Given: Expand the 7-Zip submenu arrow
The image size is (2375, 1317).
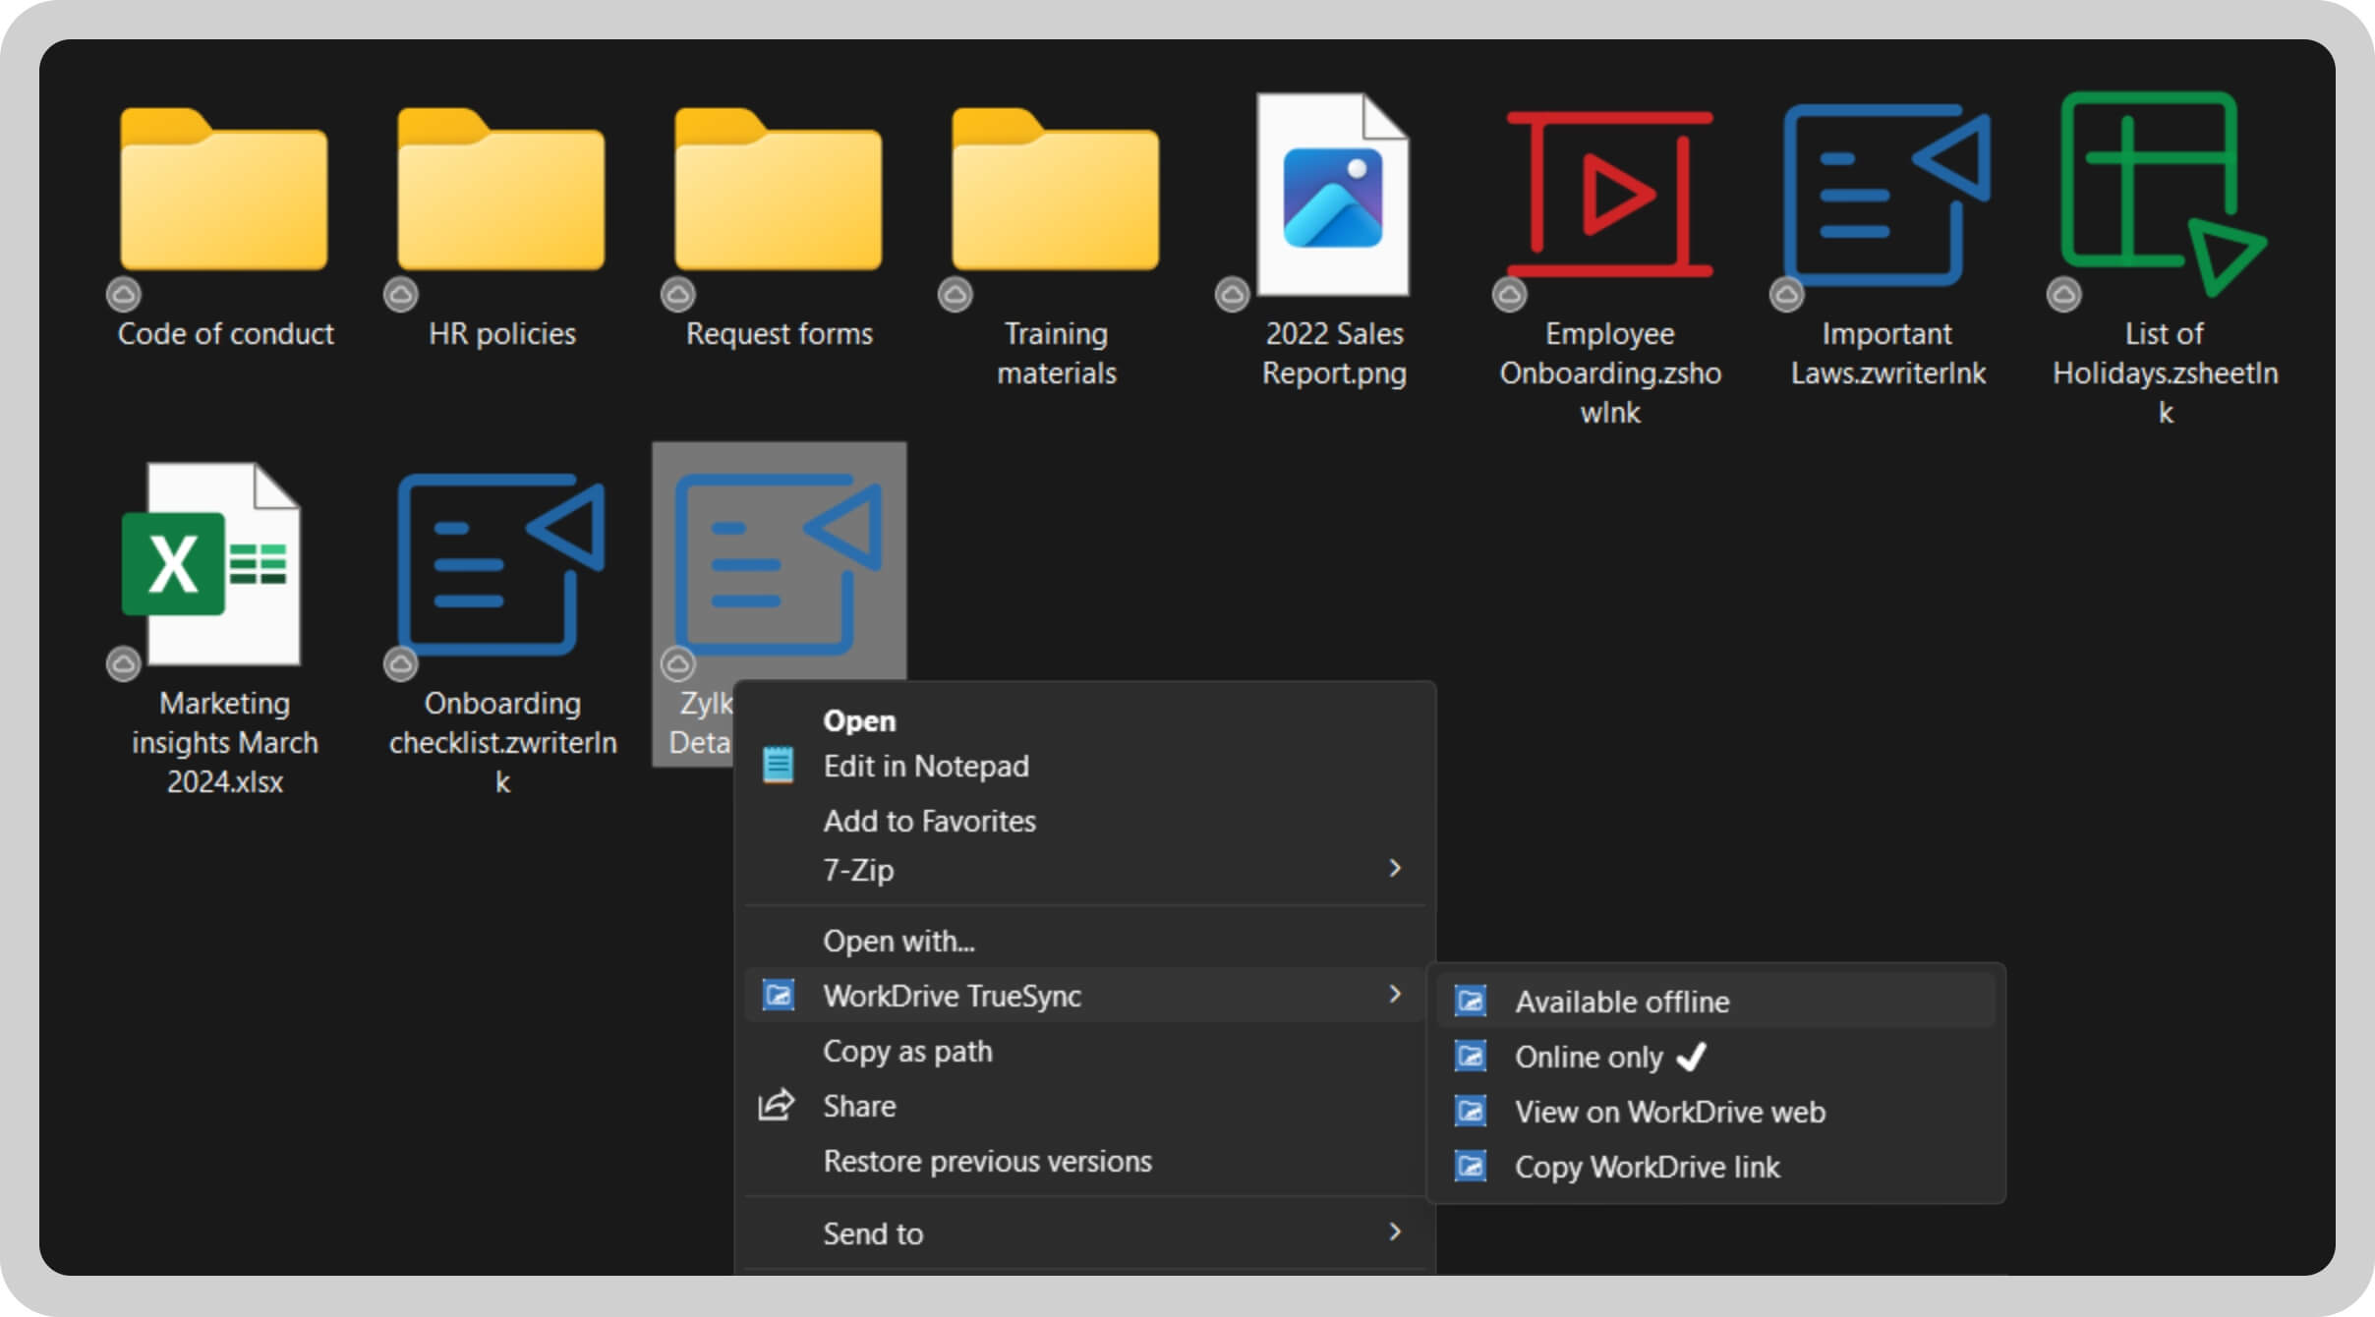Looking at the screenshot, I should click(x=1394, y=869).
